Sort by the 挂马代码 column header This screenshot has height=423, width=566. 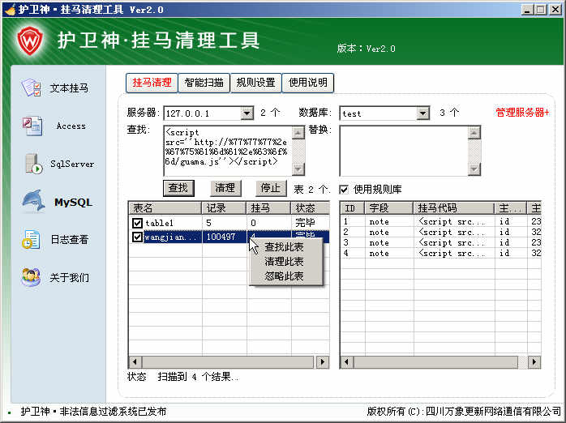(x=454, y=208)
